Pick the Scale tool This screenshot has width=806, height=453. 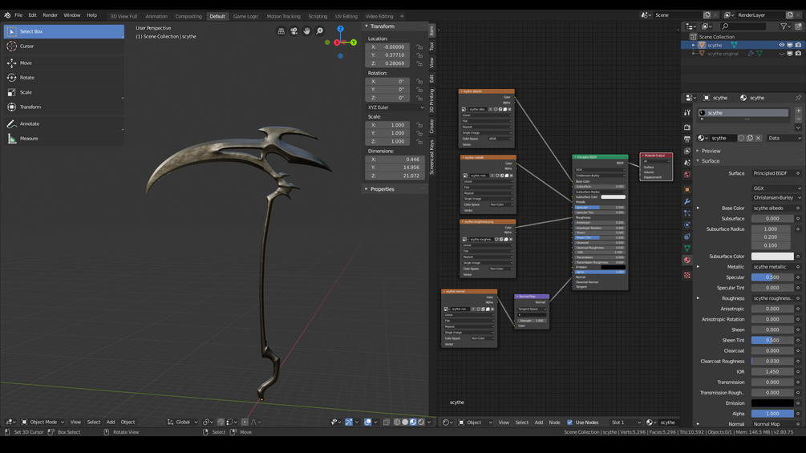click(26, 92)
